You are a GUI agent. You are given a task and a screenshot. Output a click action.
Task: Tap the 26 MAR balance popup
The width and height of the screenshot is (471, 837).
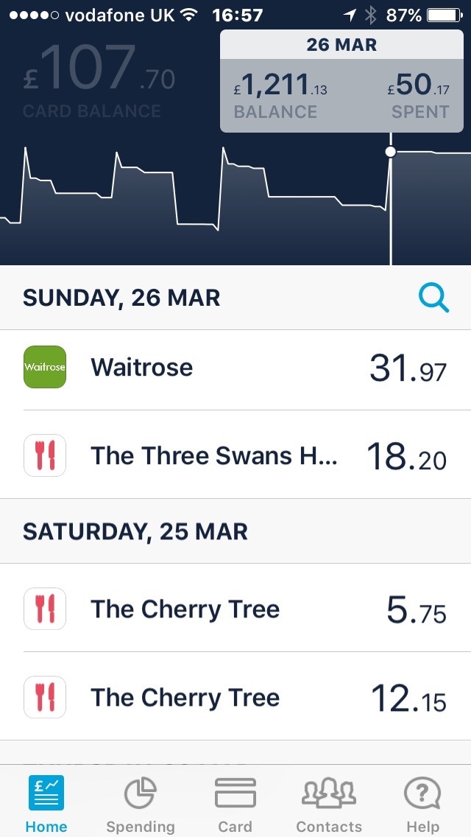point(341,83)
